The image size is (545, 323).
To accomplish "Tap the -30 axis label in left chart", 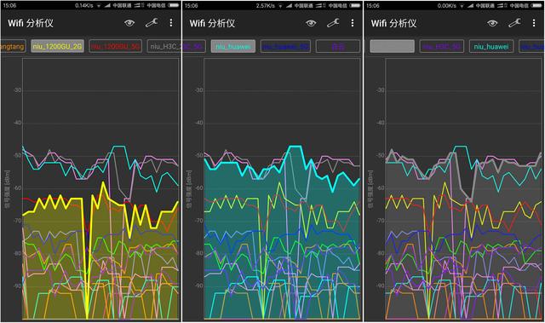I will pos(17,90).
